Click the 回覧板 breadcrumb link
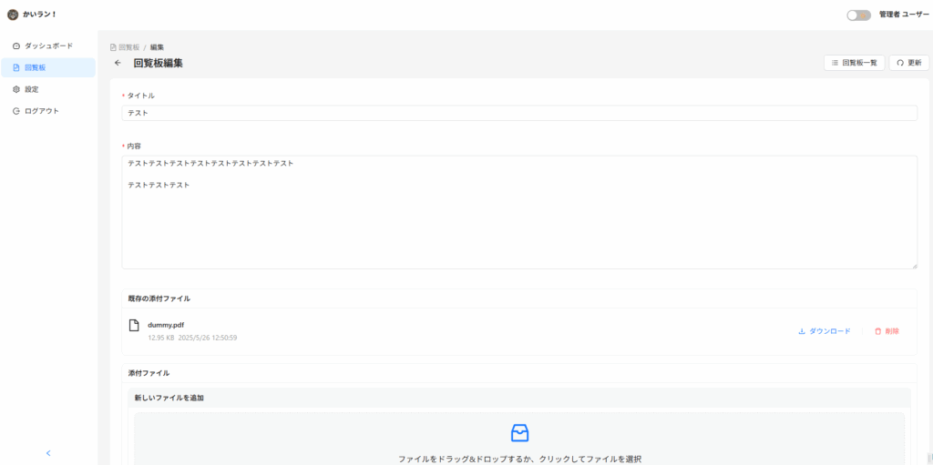Image resolution: width=933 pixels, height=465 pixels. (x=125, y=47)
